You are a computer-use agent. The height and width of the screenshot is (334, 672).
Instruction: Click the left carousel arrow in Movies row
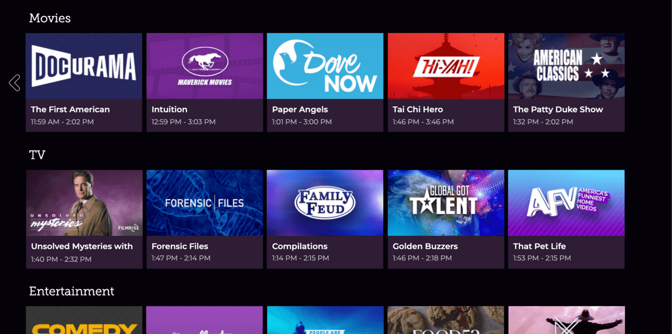click(15, 83)
